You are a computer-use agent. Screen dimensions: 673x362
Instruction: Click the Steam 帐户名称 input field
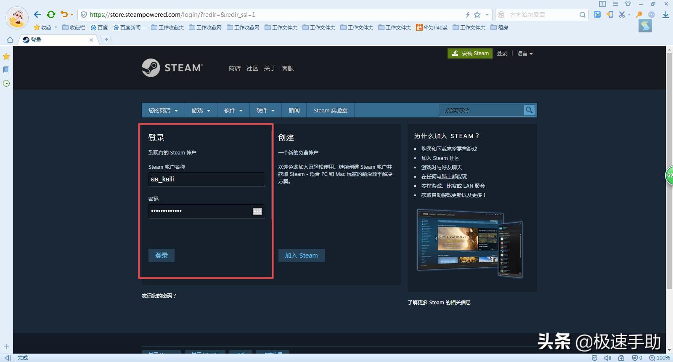(207, 179)
